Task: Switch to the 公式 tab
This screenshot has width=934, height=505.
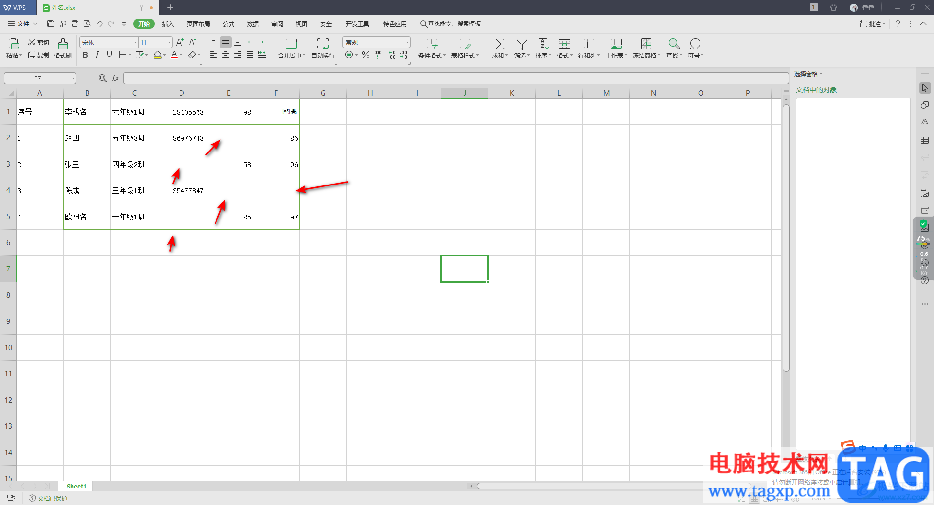Action: pyautogui.click(x=228, y=24)
